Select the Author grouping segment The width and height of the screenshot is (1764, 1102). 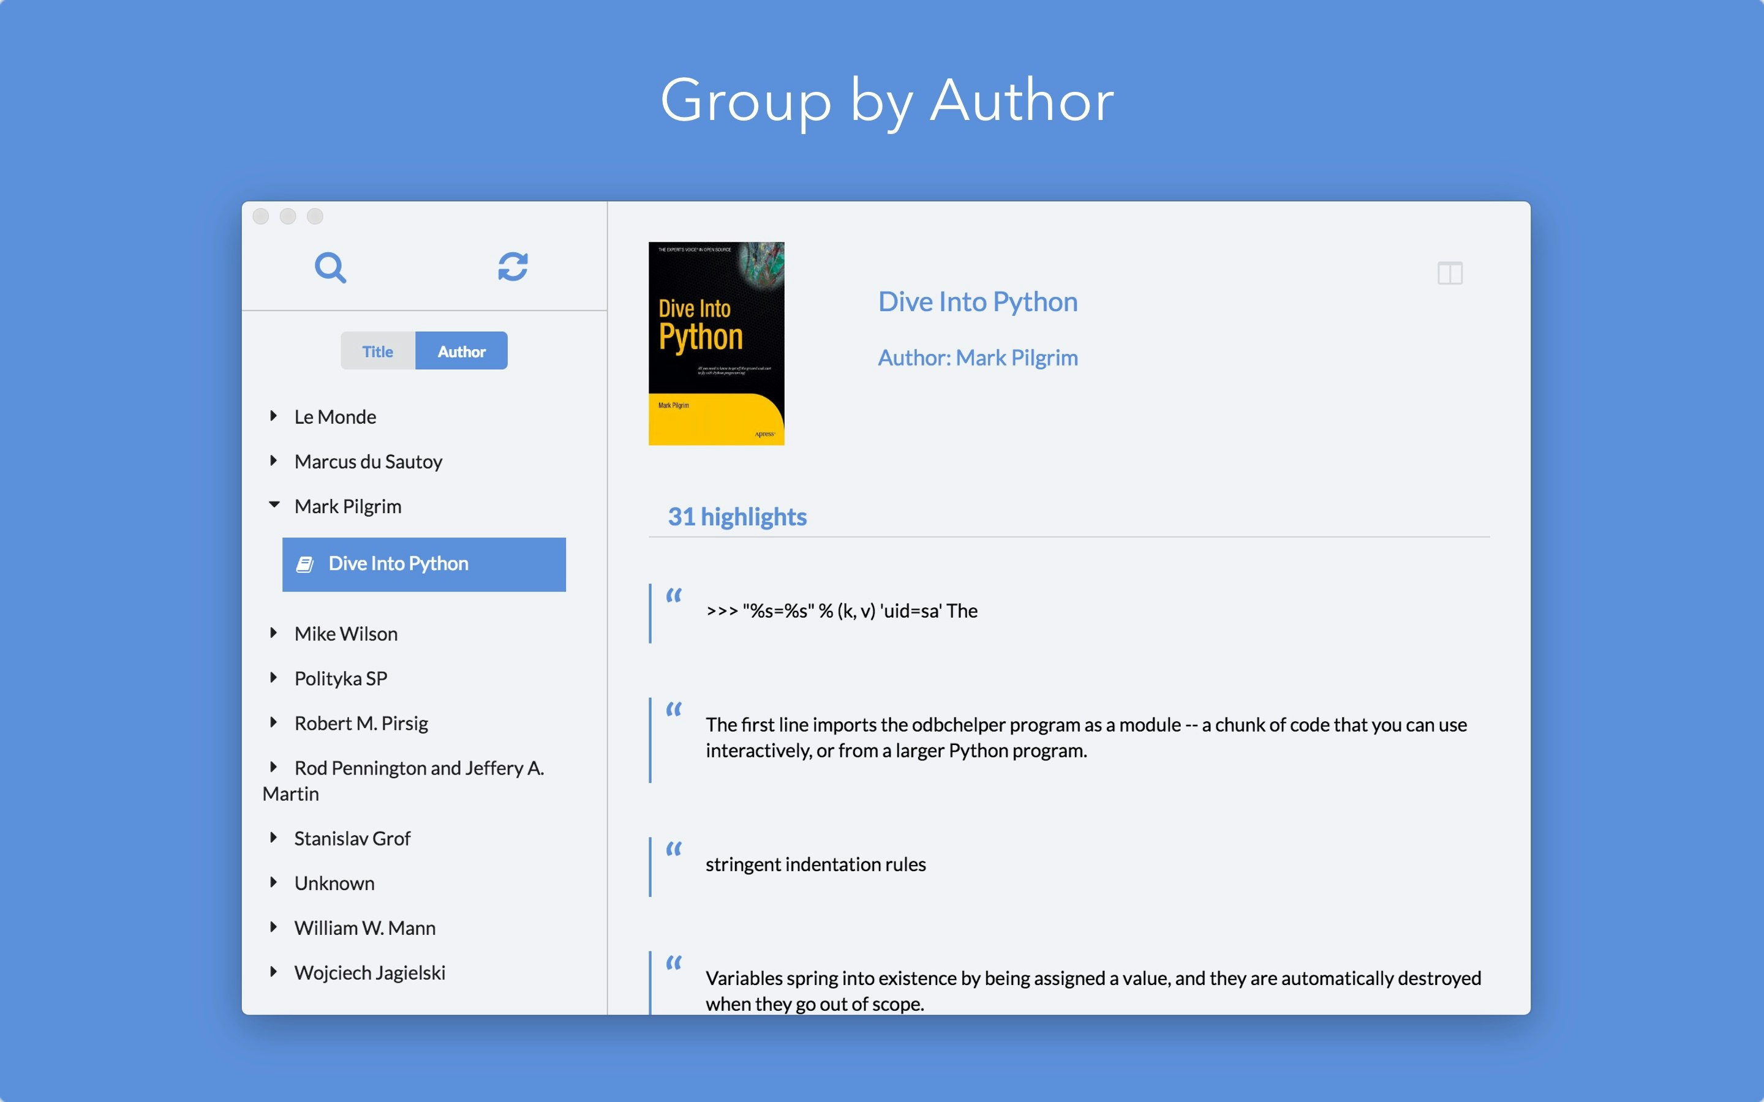pos(461,351)
